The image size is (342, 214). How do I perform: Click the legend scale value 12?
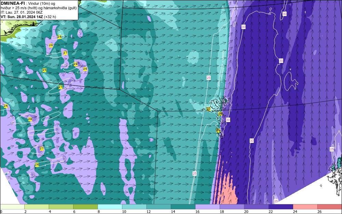point(148,212)
